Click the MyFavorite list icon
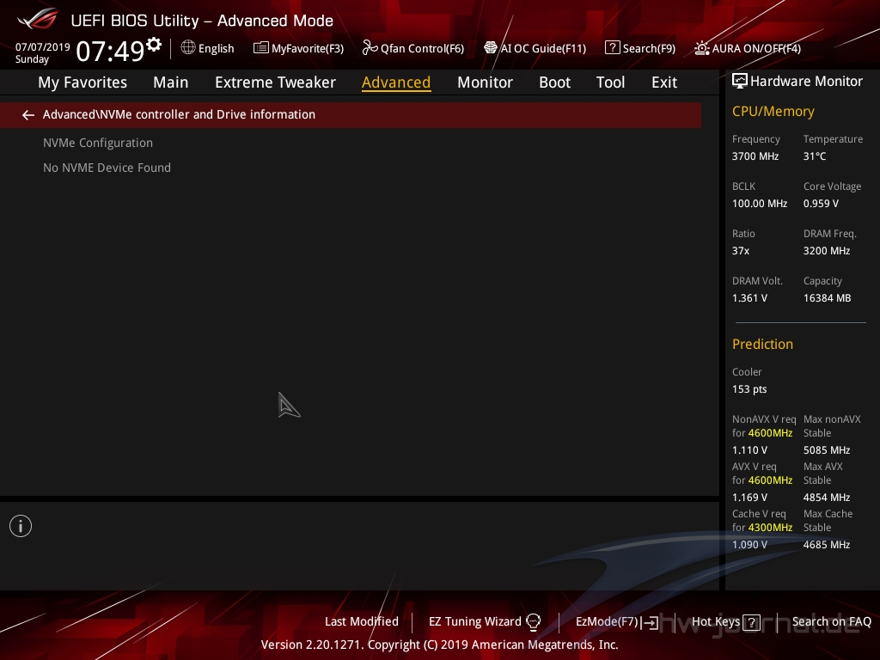The image size is (880, 660). point(261,48)
